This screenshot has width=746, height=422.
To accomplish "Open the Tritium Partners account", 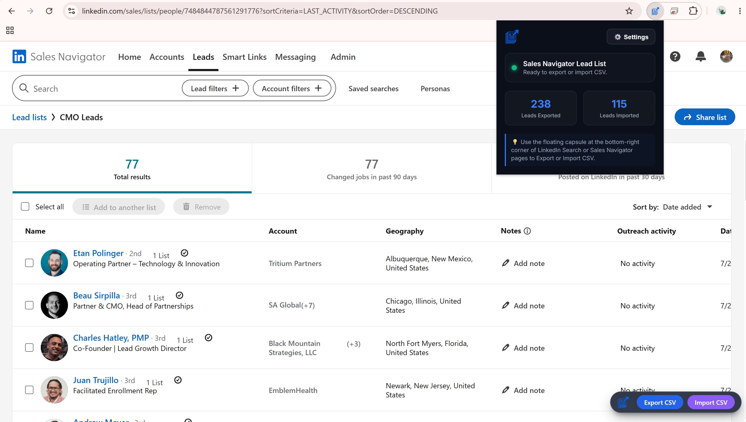I will [295, 263].
